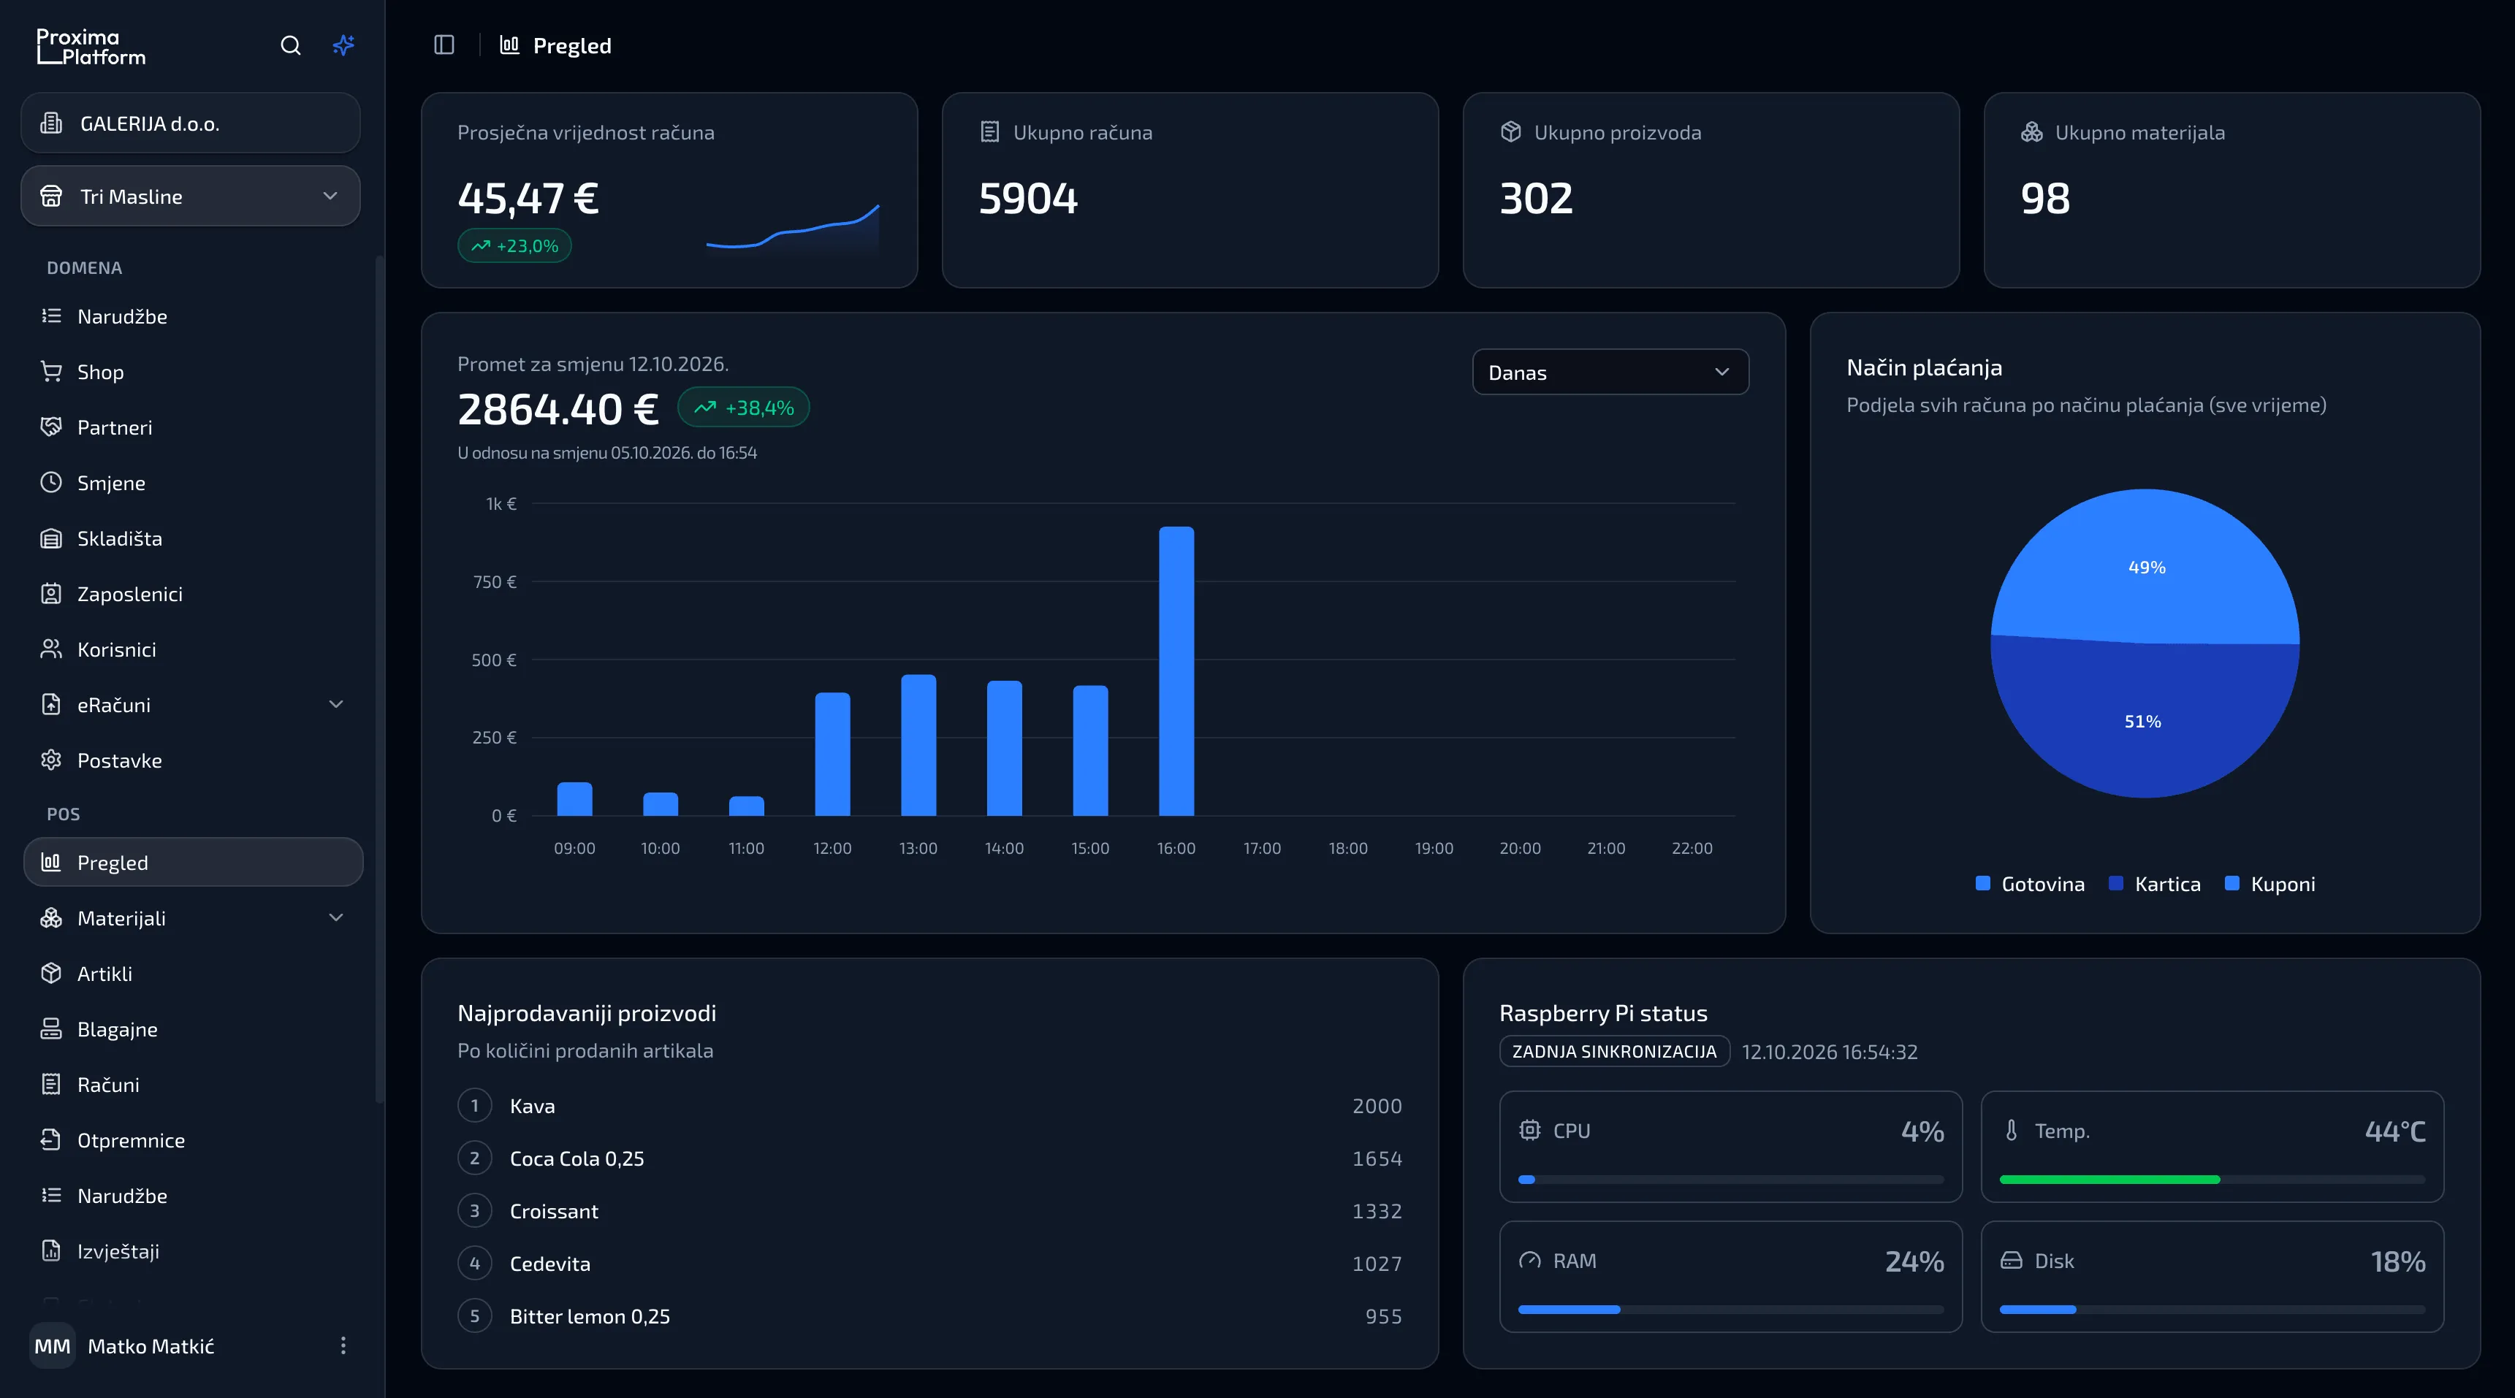Click the GALERIJA d.o.o. company button

191,123
